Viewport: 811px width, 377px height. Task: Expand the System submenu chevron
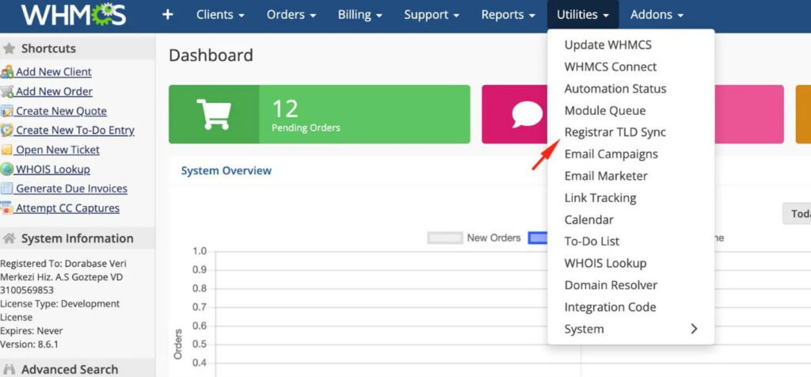694,329
